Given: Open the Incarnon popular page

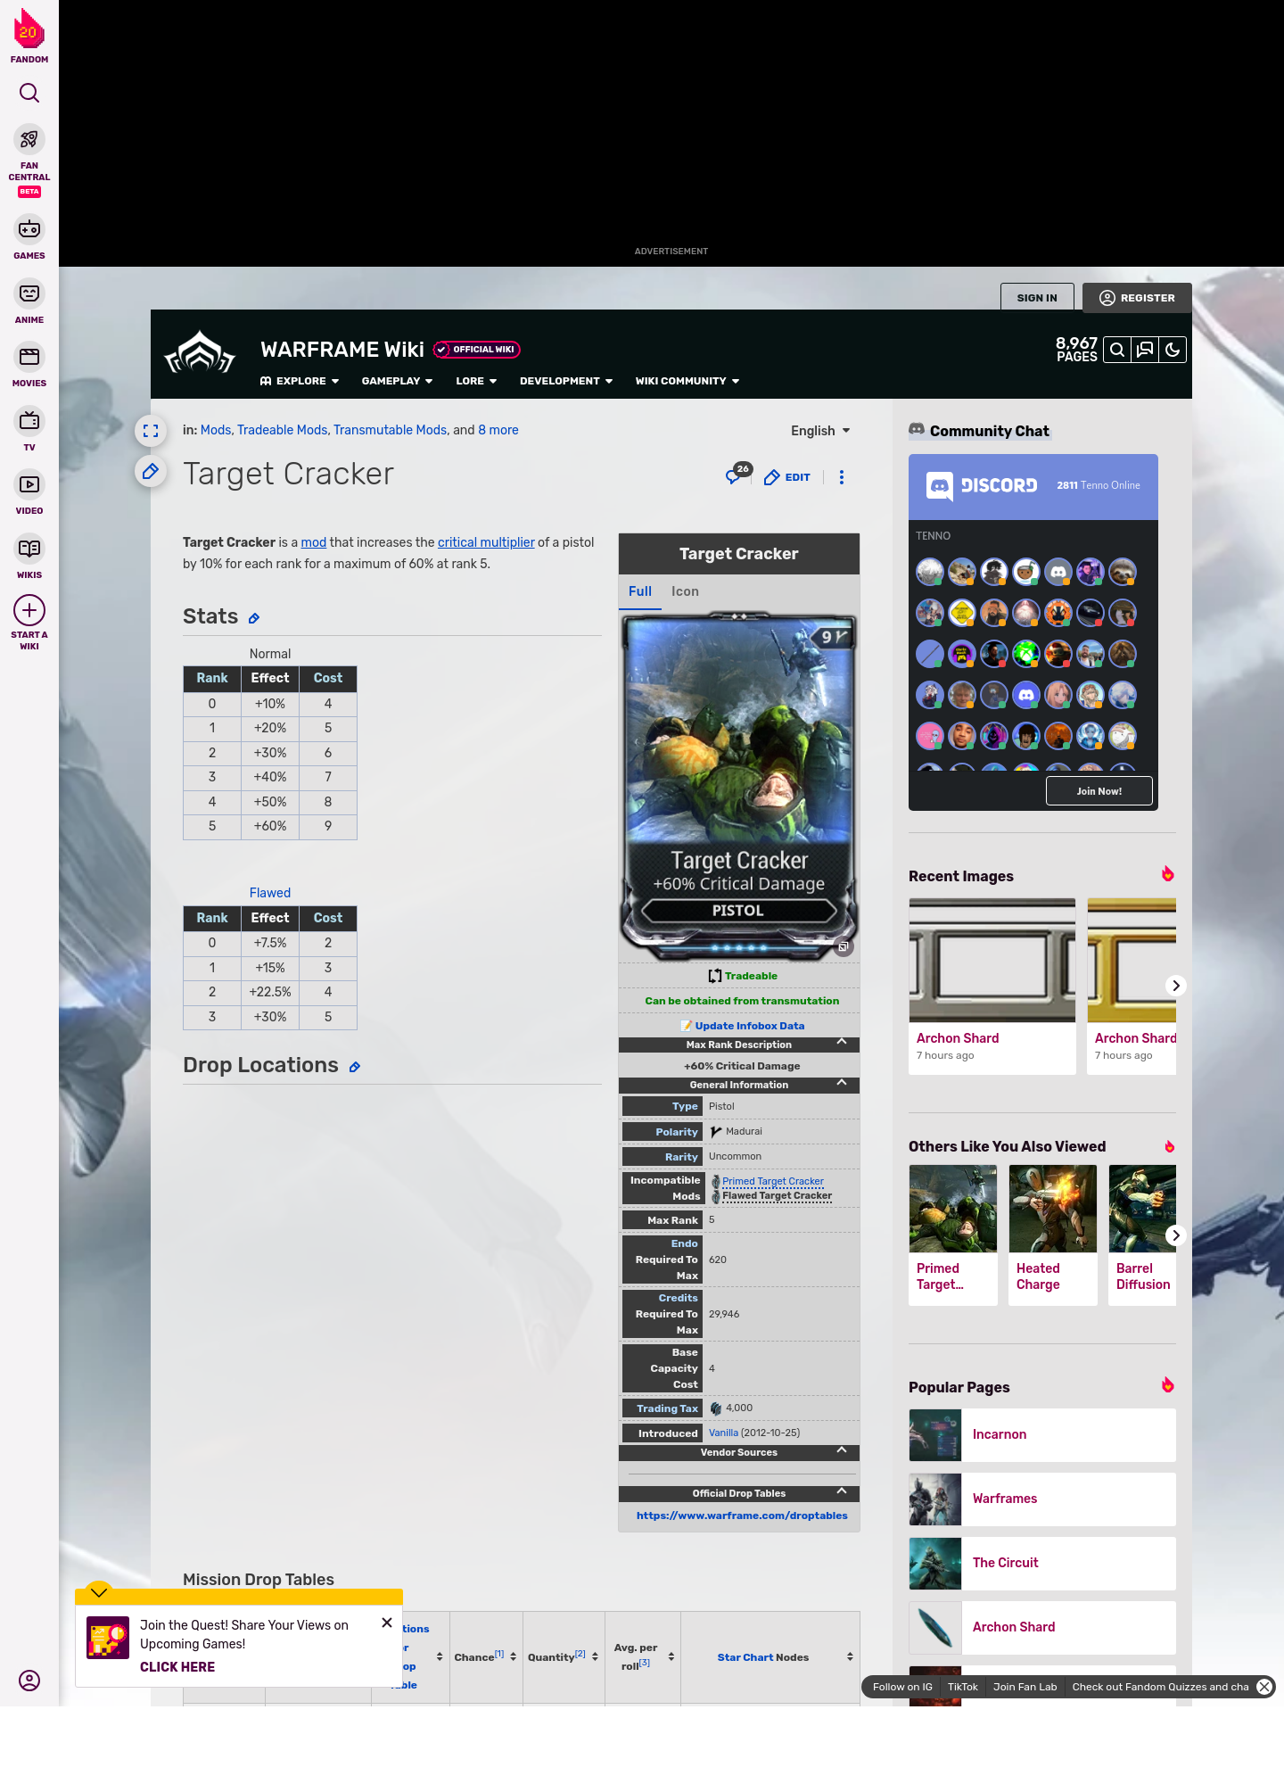Looking at the screenshot, I should click(1042, 1434).
